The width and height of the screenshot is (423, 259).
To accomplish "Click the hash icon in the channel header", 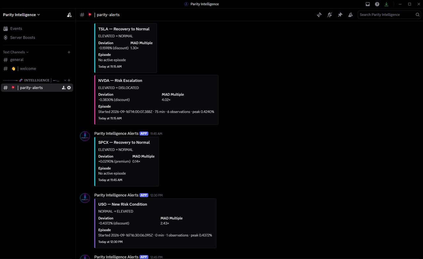I will (x=82, y=15).
